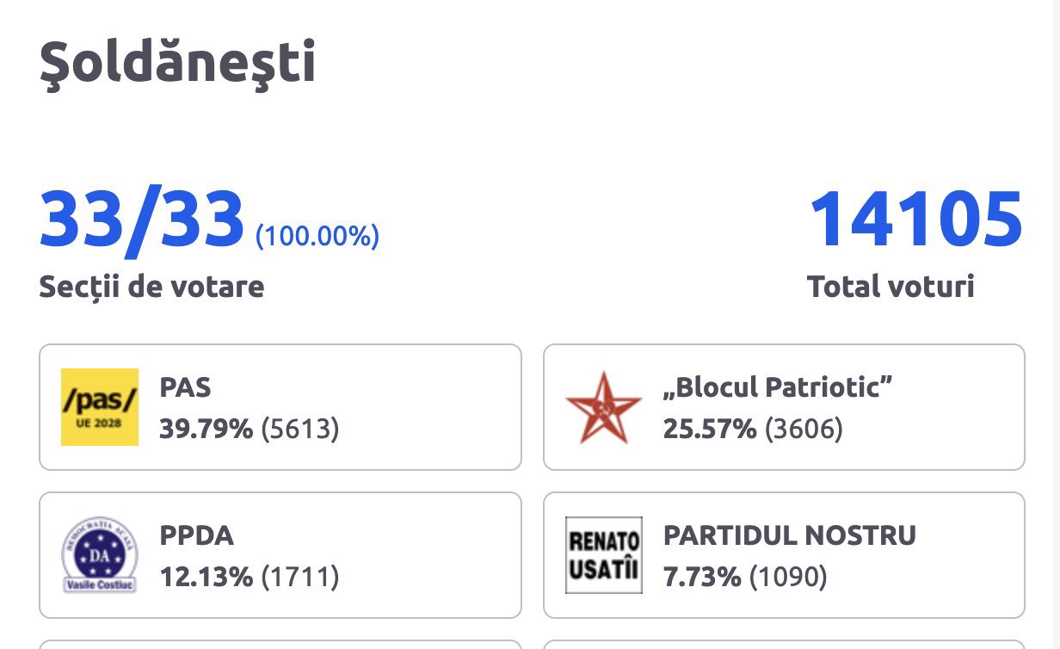Click the PPDA 12.13% result
Image resolution: width=1060 pixels, height=649 pixels.
point(206,577)
